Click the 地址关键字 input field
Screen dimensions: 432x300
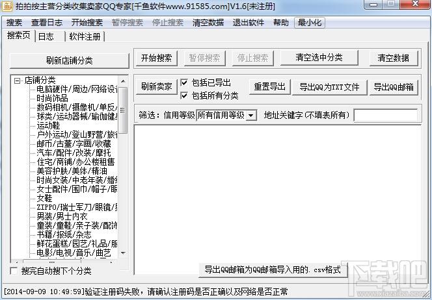[385, 115]
